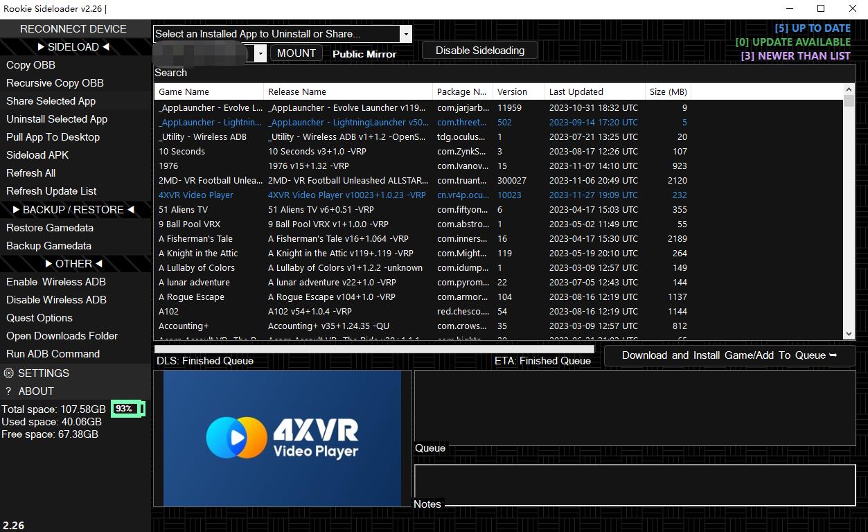Click [5] UP TO DATE filter
This screenshot has height=532, width=868.
click(x=813, y=28)
